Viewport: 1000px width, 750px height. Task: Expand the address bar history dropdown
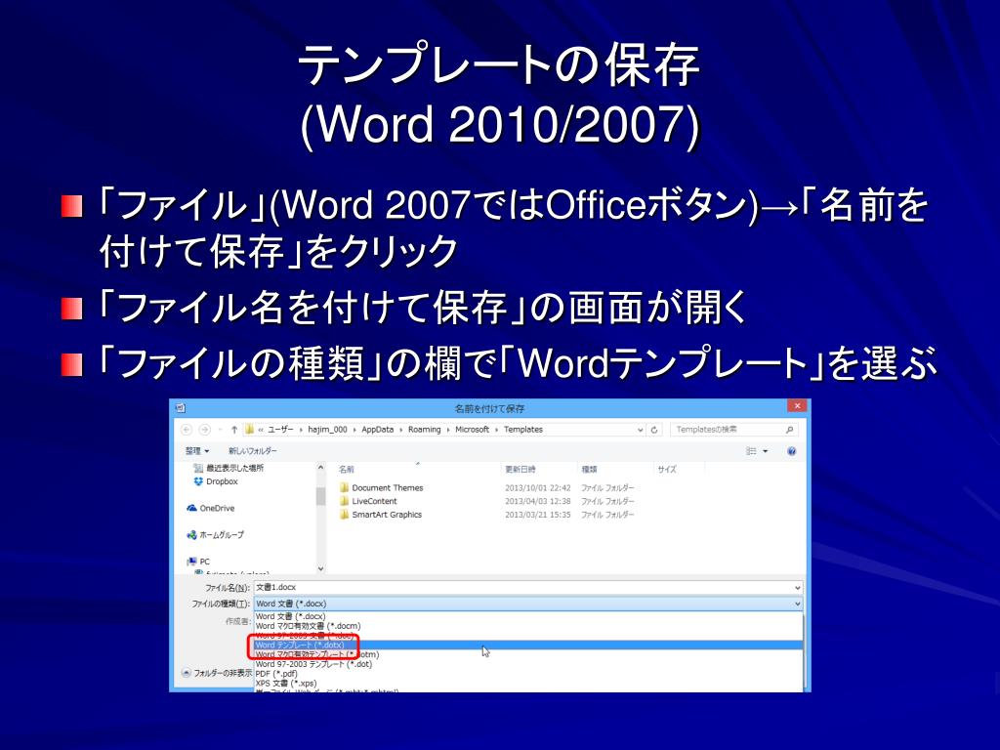(x=641, y=430)
